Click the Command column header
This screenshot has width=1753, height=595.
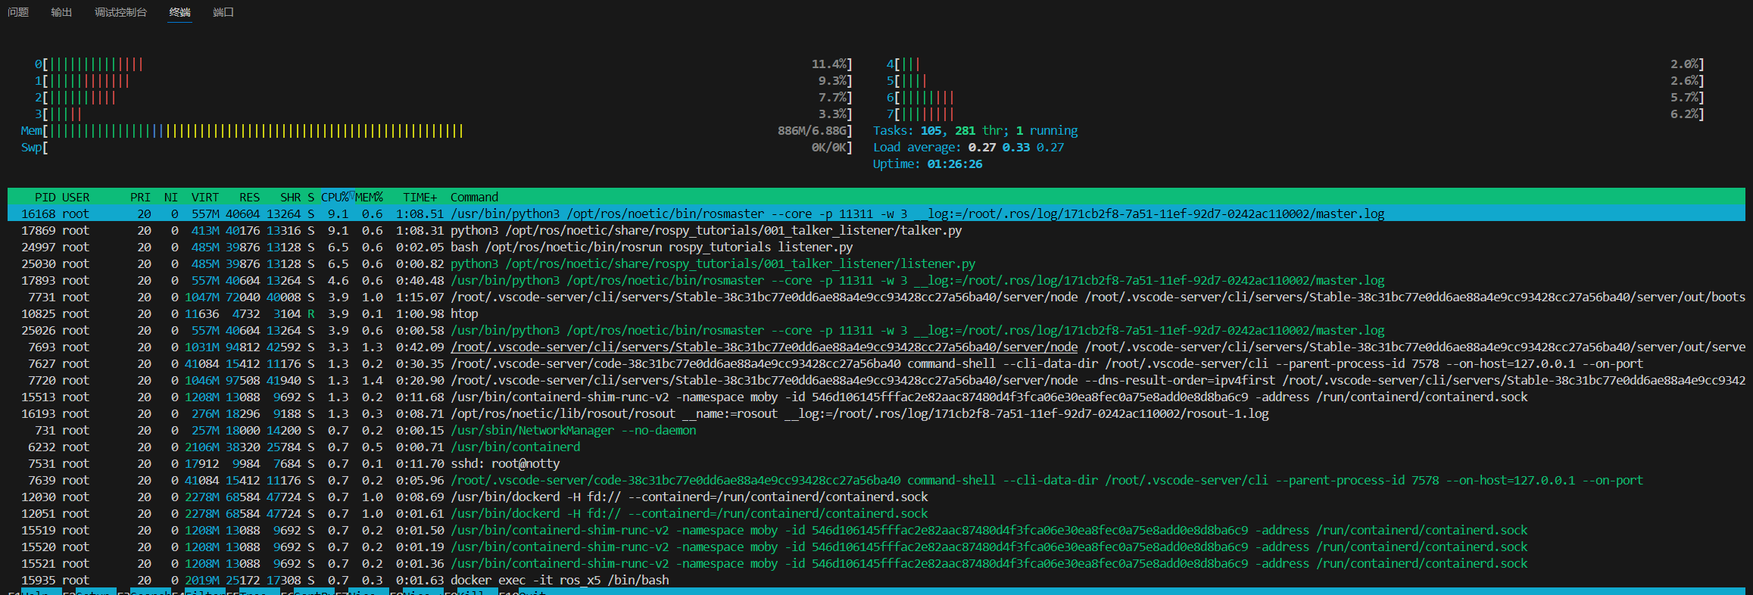pyautogui.click(x=474, y=197)
